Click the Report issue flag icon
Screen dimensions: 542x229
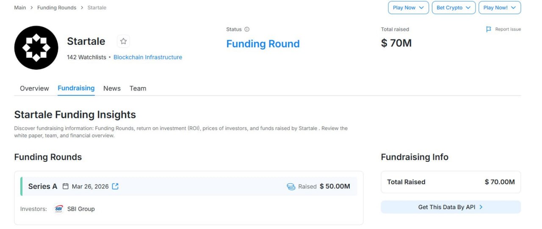click(x=489, y=29)
